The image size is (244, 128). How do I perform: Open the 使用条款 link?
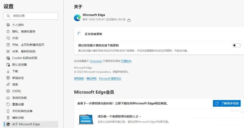(x=79, y=78)
